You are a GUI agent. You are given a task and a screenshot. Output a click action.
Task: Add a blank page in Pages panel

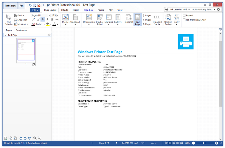(5, 138)
